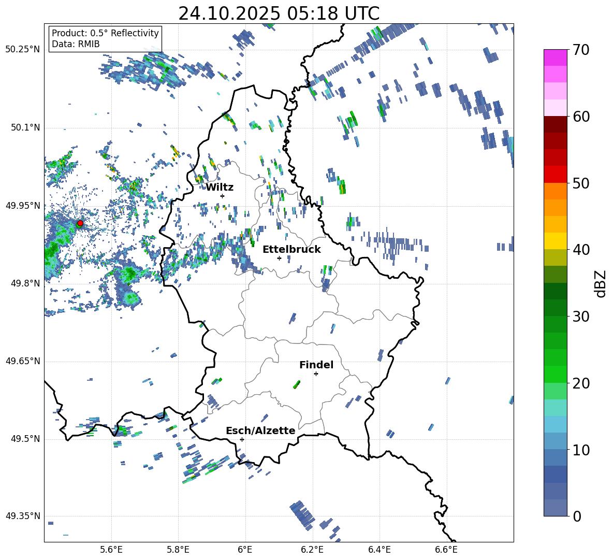Click the 6.6°E longitude label
The image size is (613, 560).
(x=446, y=550)
